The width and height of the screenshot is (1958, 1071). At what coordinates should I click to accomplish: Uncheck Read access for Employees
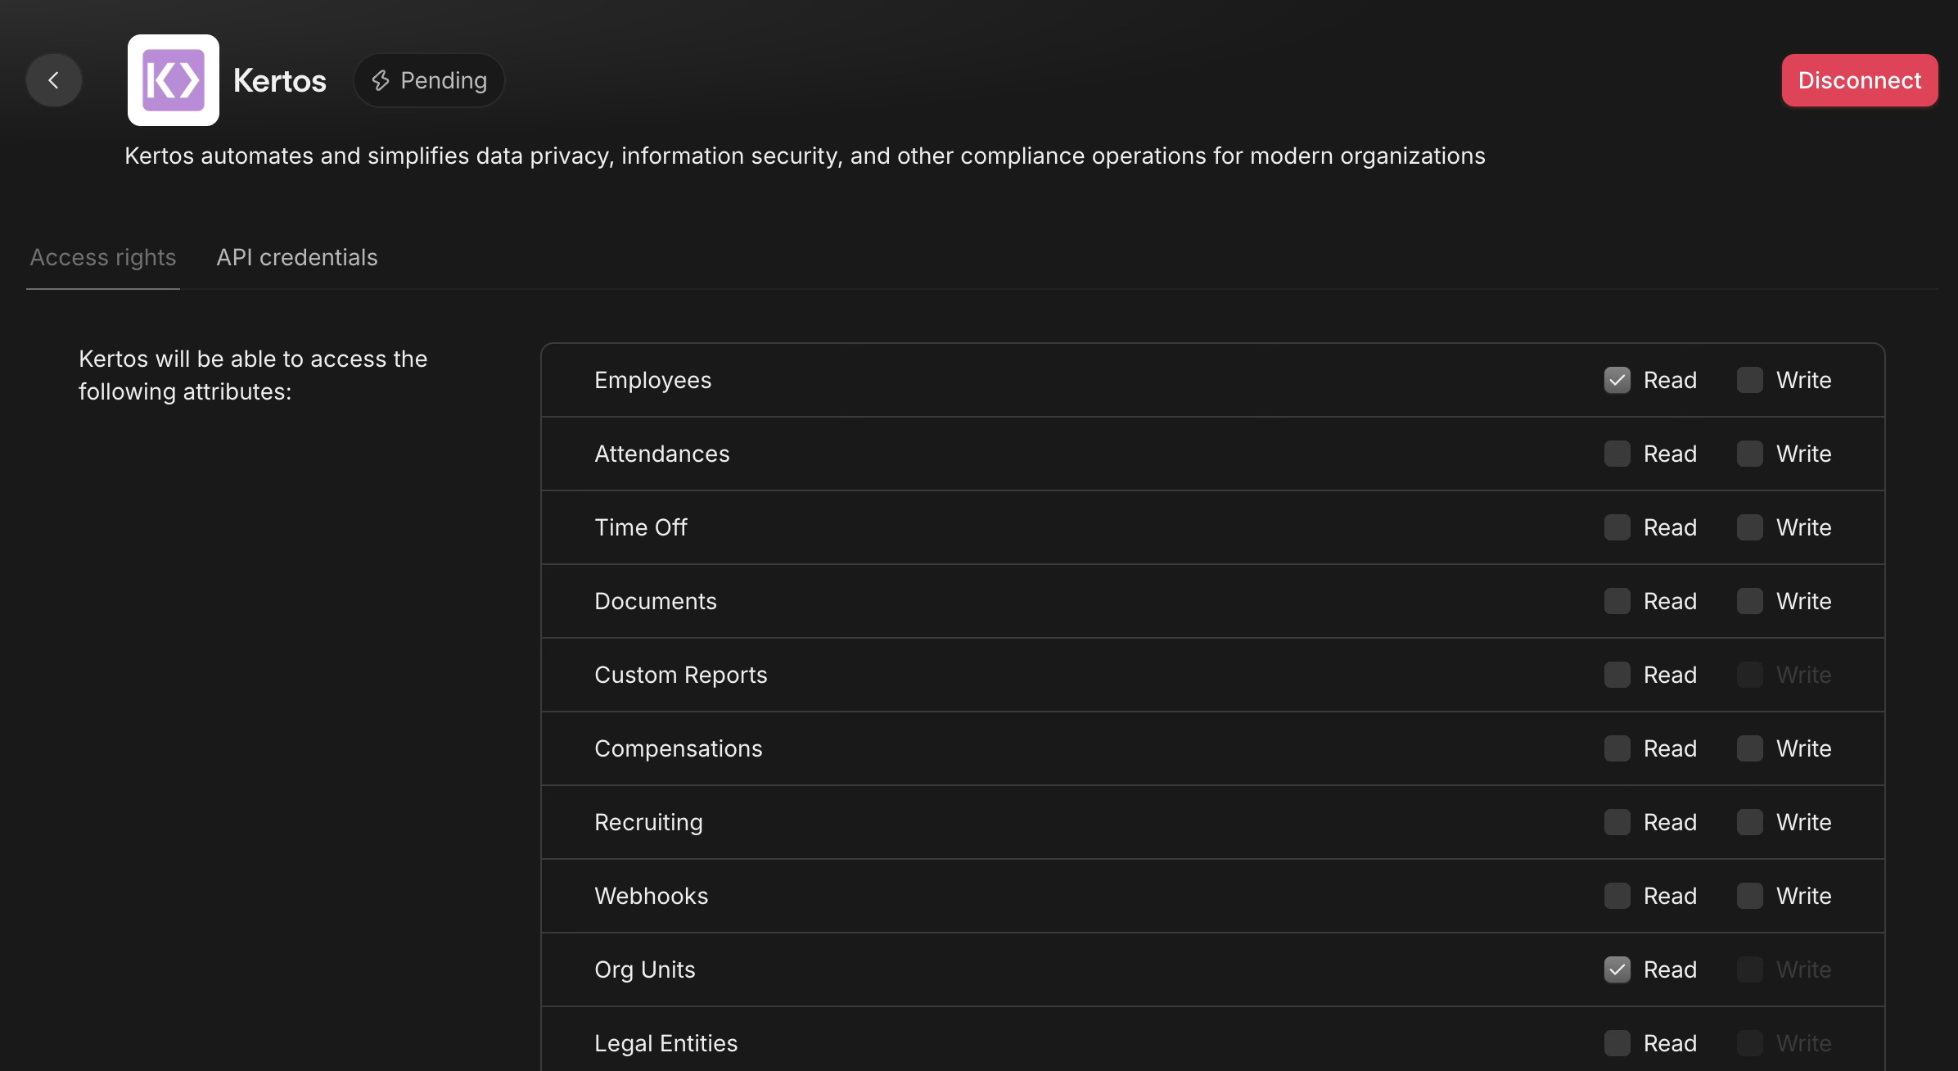[x=1617, y=380]
